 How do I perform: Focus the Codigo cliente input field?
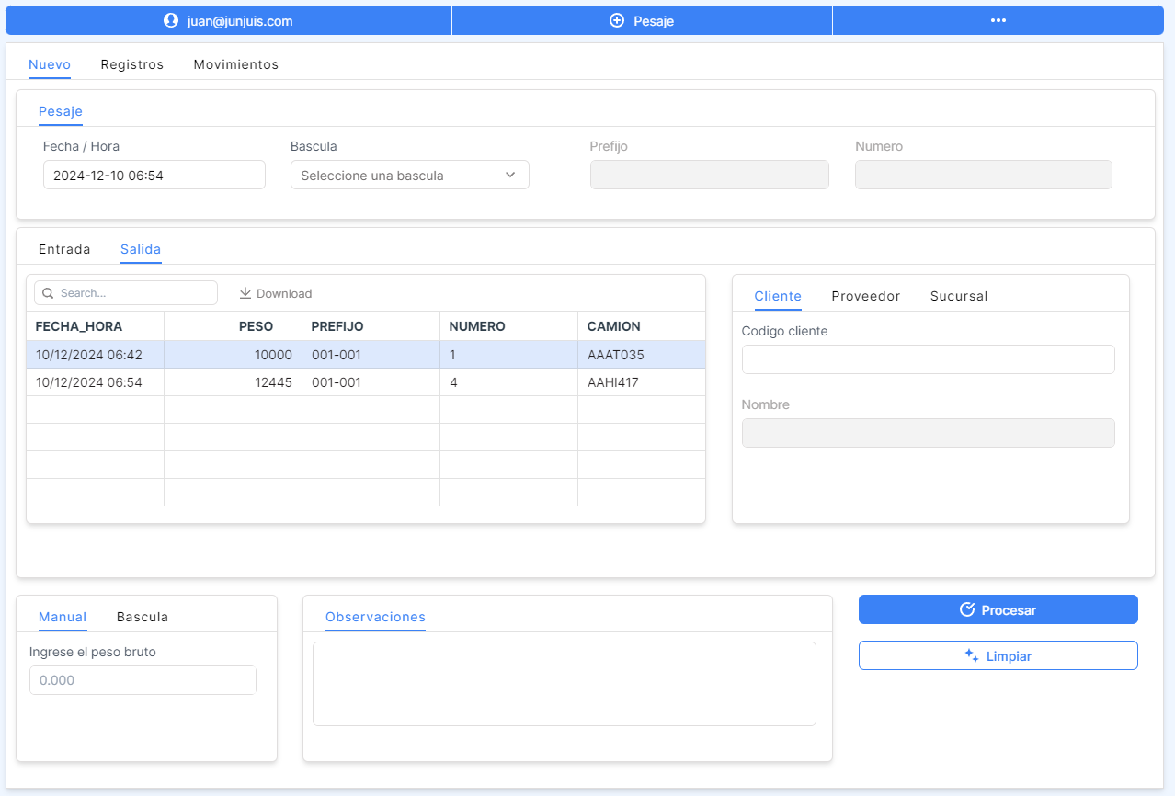pos(928,359)
